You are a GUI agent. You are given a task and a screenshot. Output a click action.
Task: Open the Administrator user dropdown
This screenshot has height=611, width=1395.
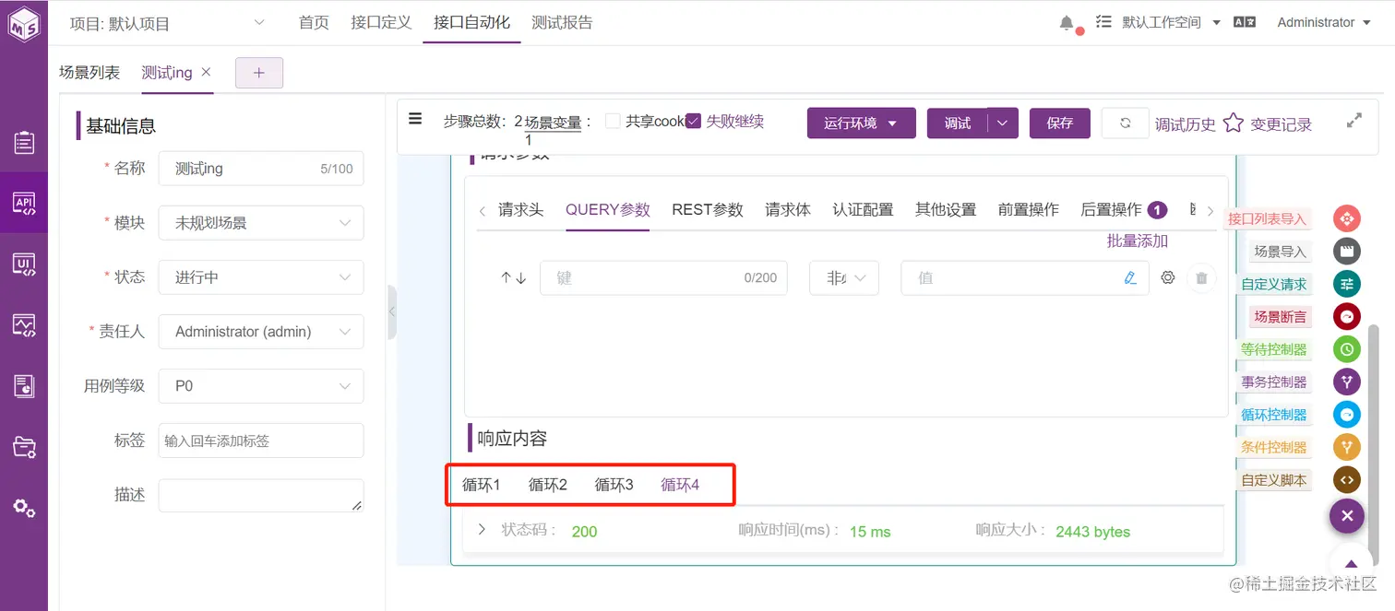[1323, 22]
